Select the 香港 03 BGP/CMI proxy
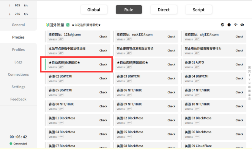The height and width of the screenshot is (149, 252). point(146,78)
